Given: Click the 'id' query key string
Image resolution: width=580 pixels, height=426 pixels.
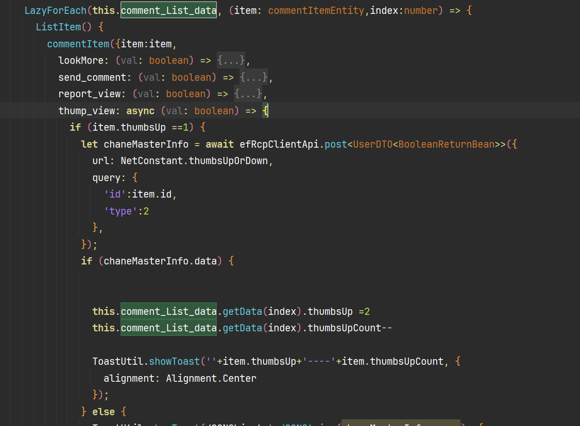Looking at the screenshot, I should point(115,194).
